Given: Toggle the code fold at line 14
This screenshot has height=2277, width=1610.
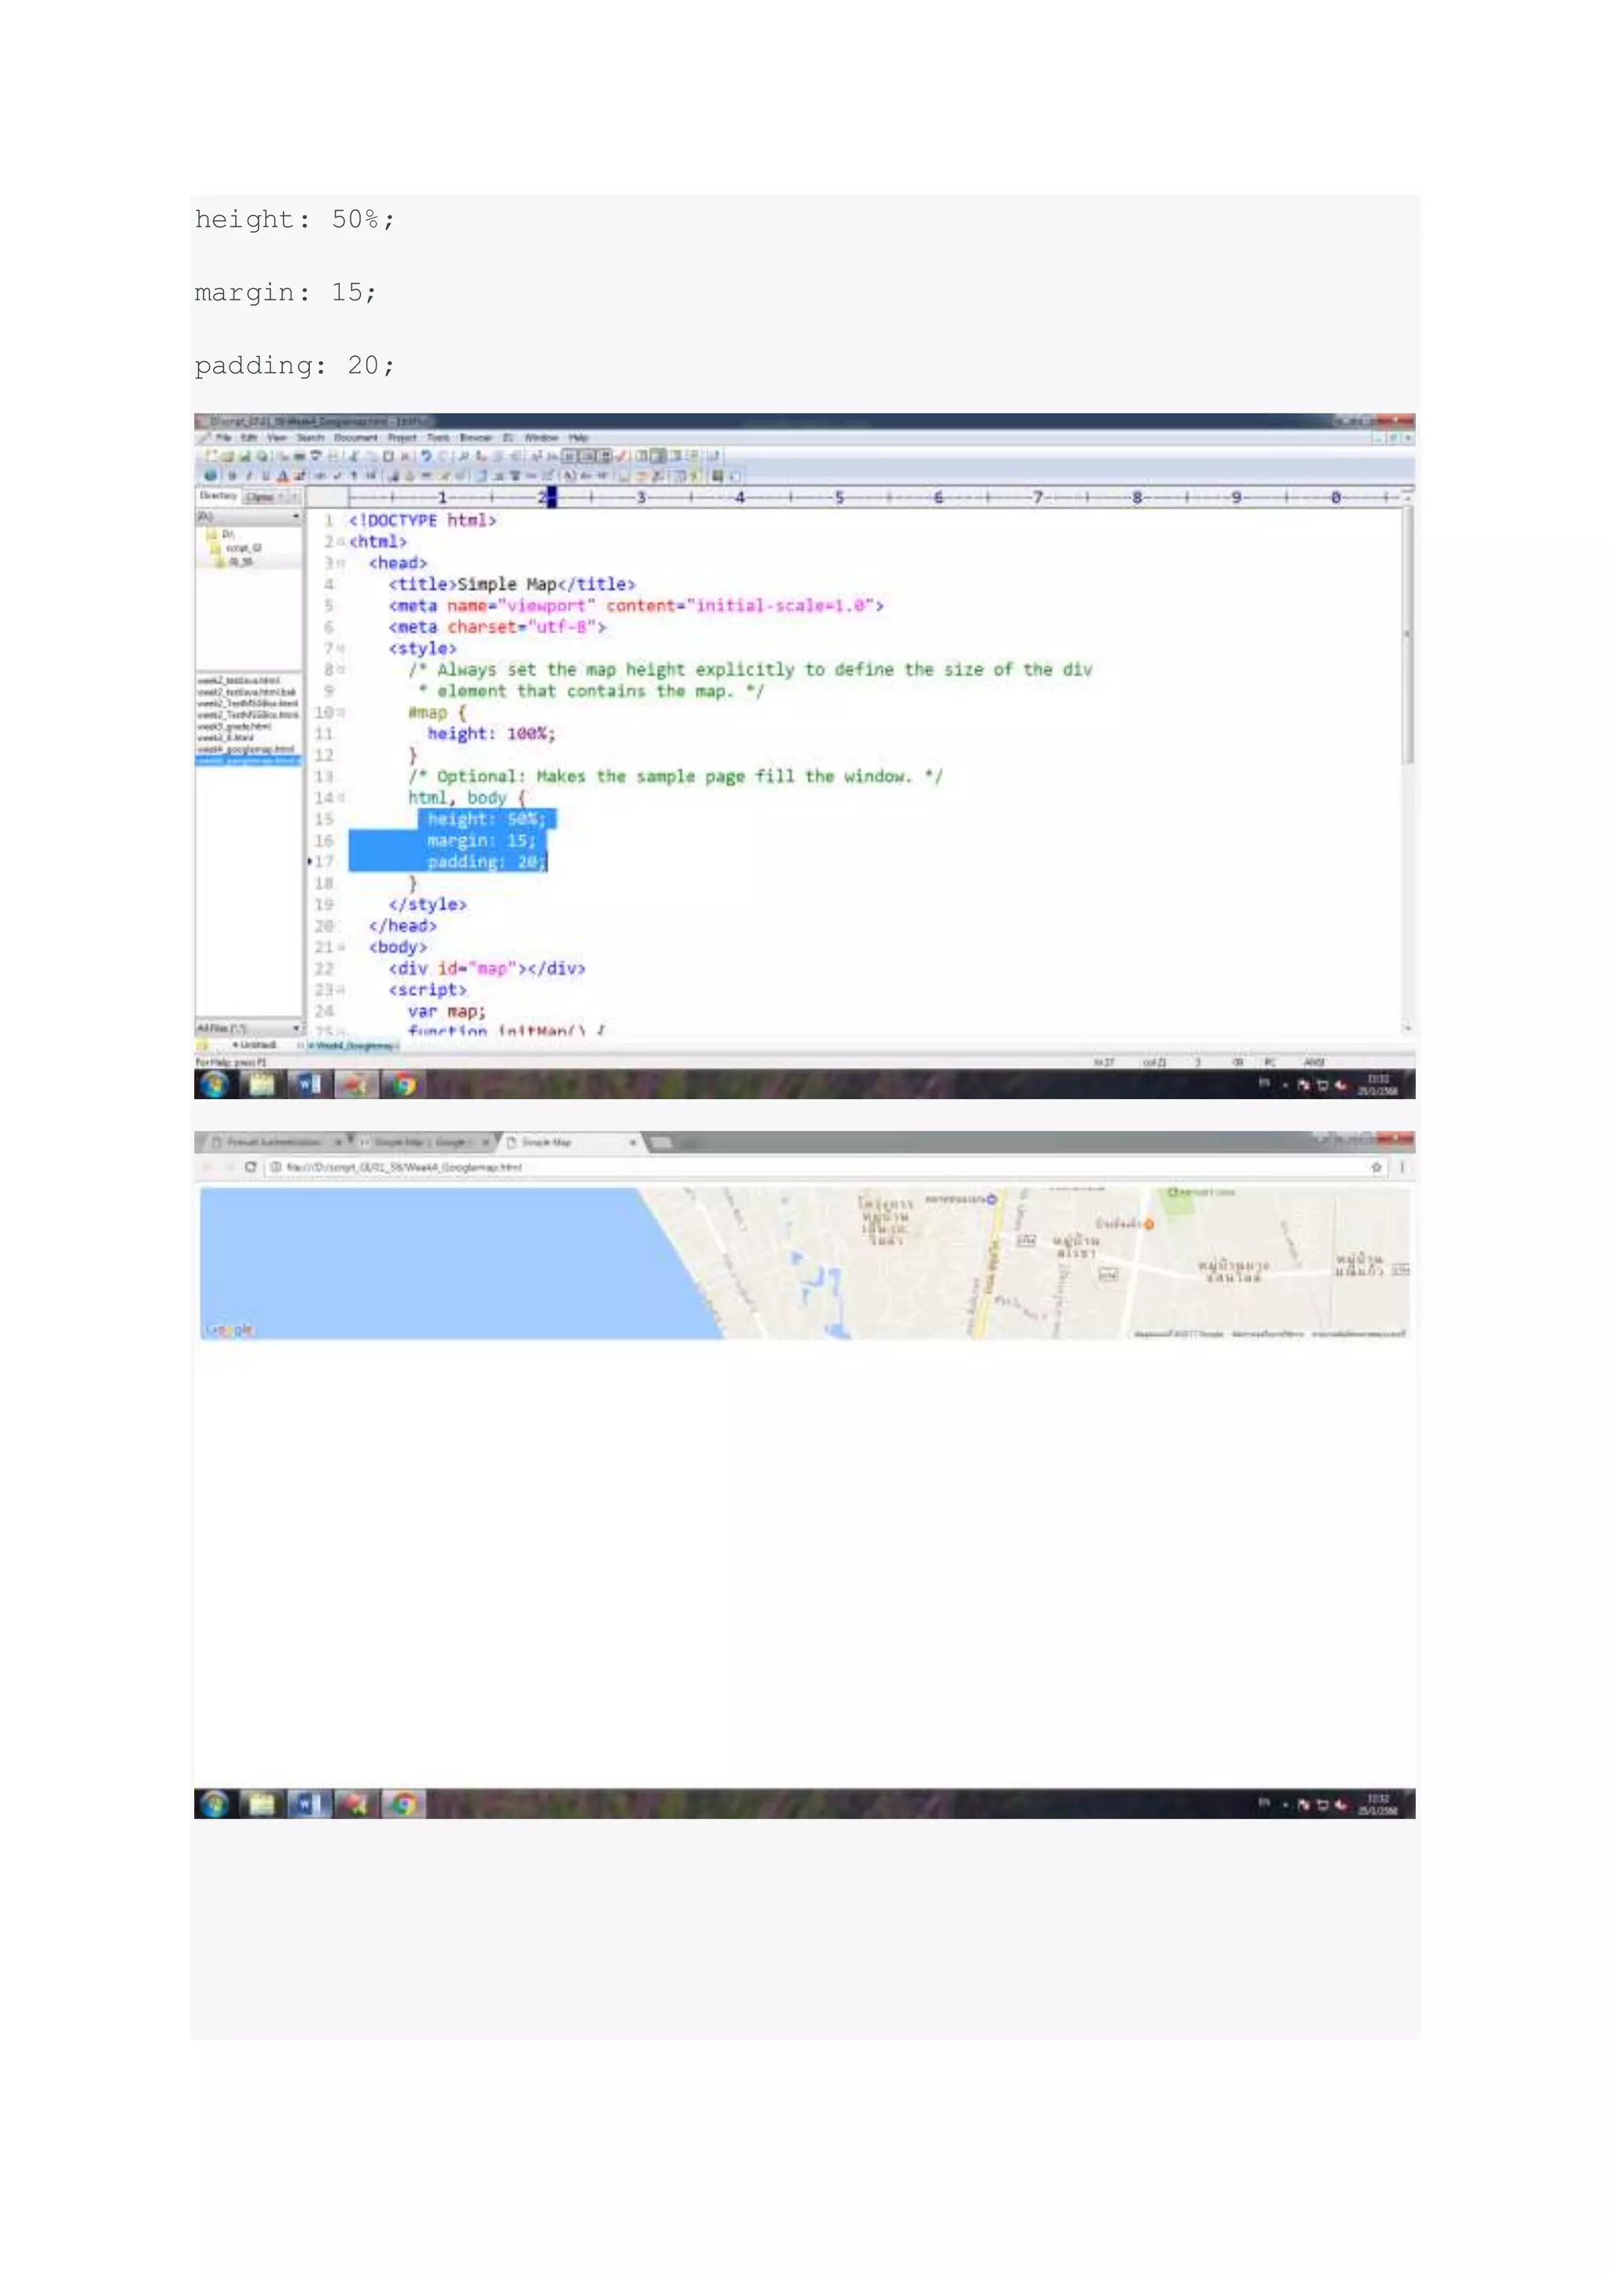Looking at the screenshot, I should 342,798.
